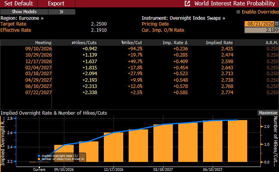
Task: Select the Set Default menu item
Action: [19, 3]
